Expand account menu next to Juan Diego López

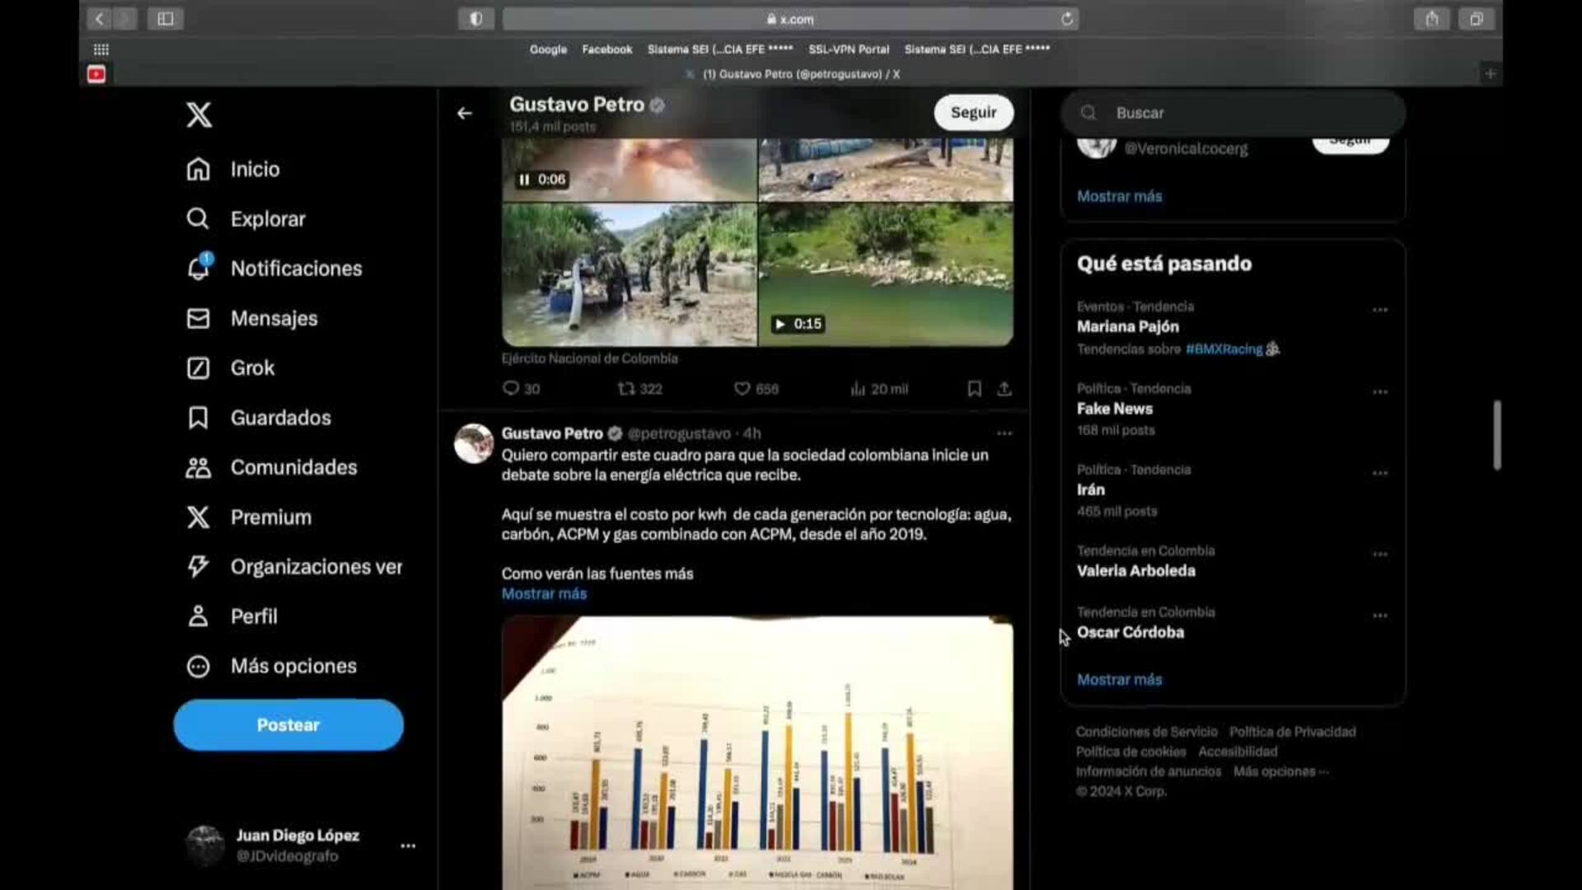tap(408, 845)
